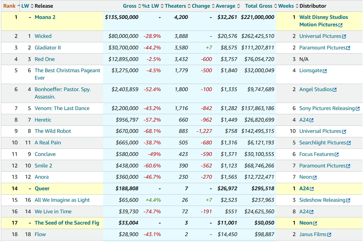This screenshot has height=242, width=364.
Task: Click external link icon beside Paramount Pictures in Smile 2 row
Action: 348,166
